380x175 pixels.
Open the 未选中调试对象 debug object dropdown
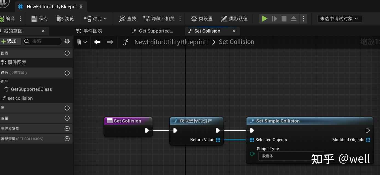[x=339, y=19]
